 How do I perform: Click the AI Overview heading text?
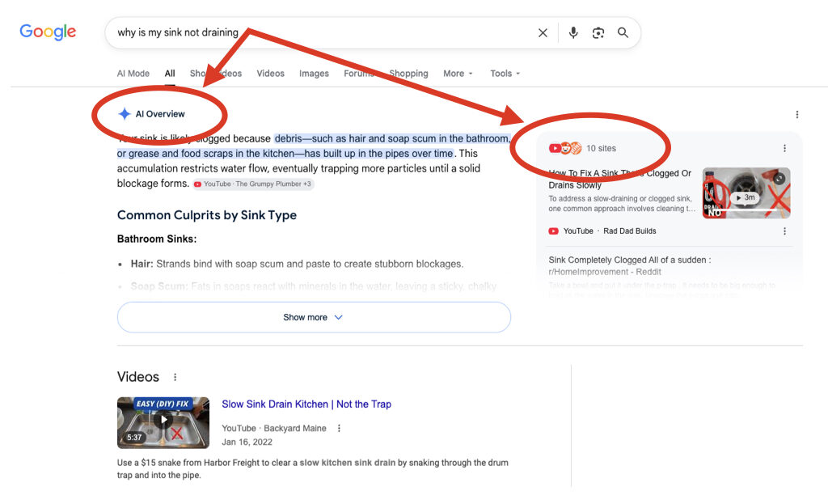(160, 114)
